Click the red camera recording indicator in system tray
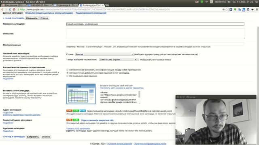259x145 pixels. click(x=197, y=2)
